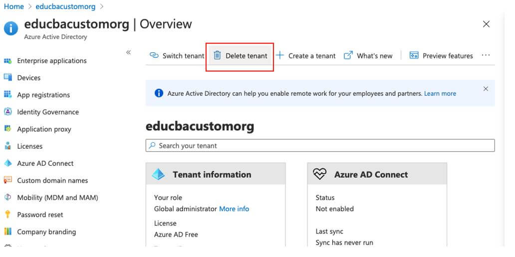
Task: Click the Licenses icon in sidebar
Action: pyautogui.click(x=7, y=146)
